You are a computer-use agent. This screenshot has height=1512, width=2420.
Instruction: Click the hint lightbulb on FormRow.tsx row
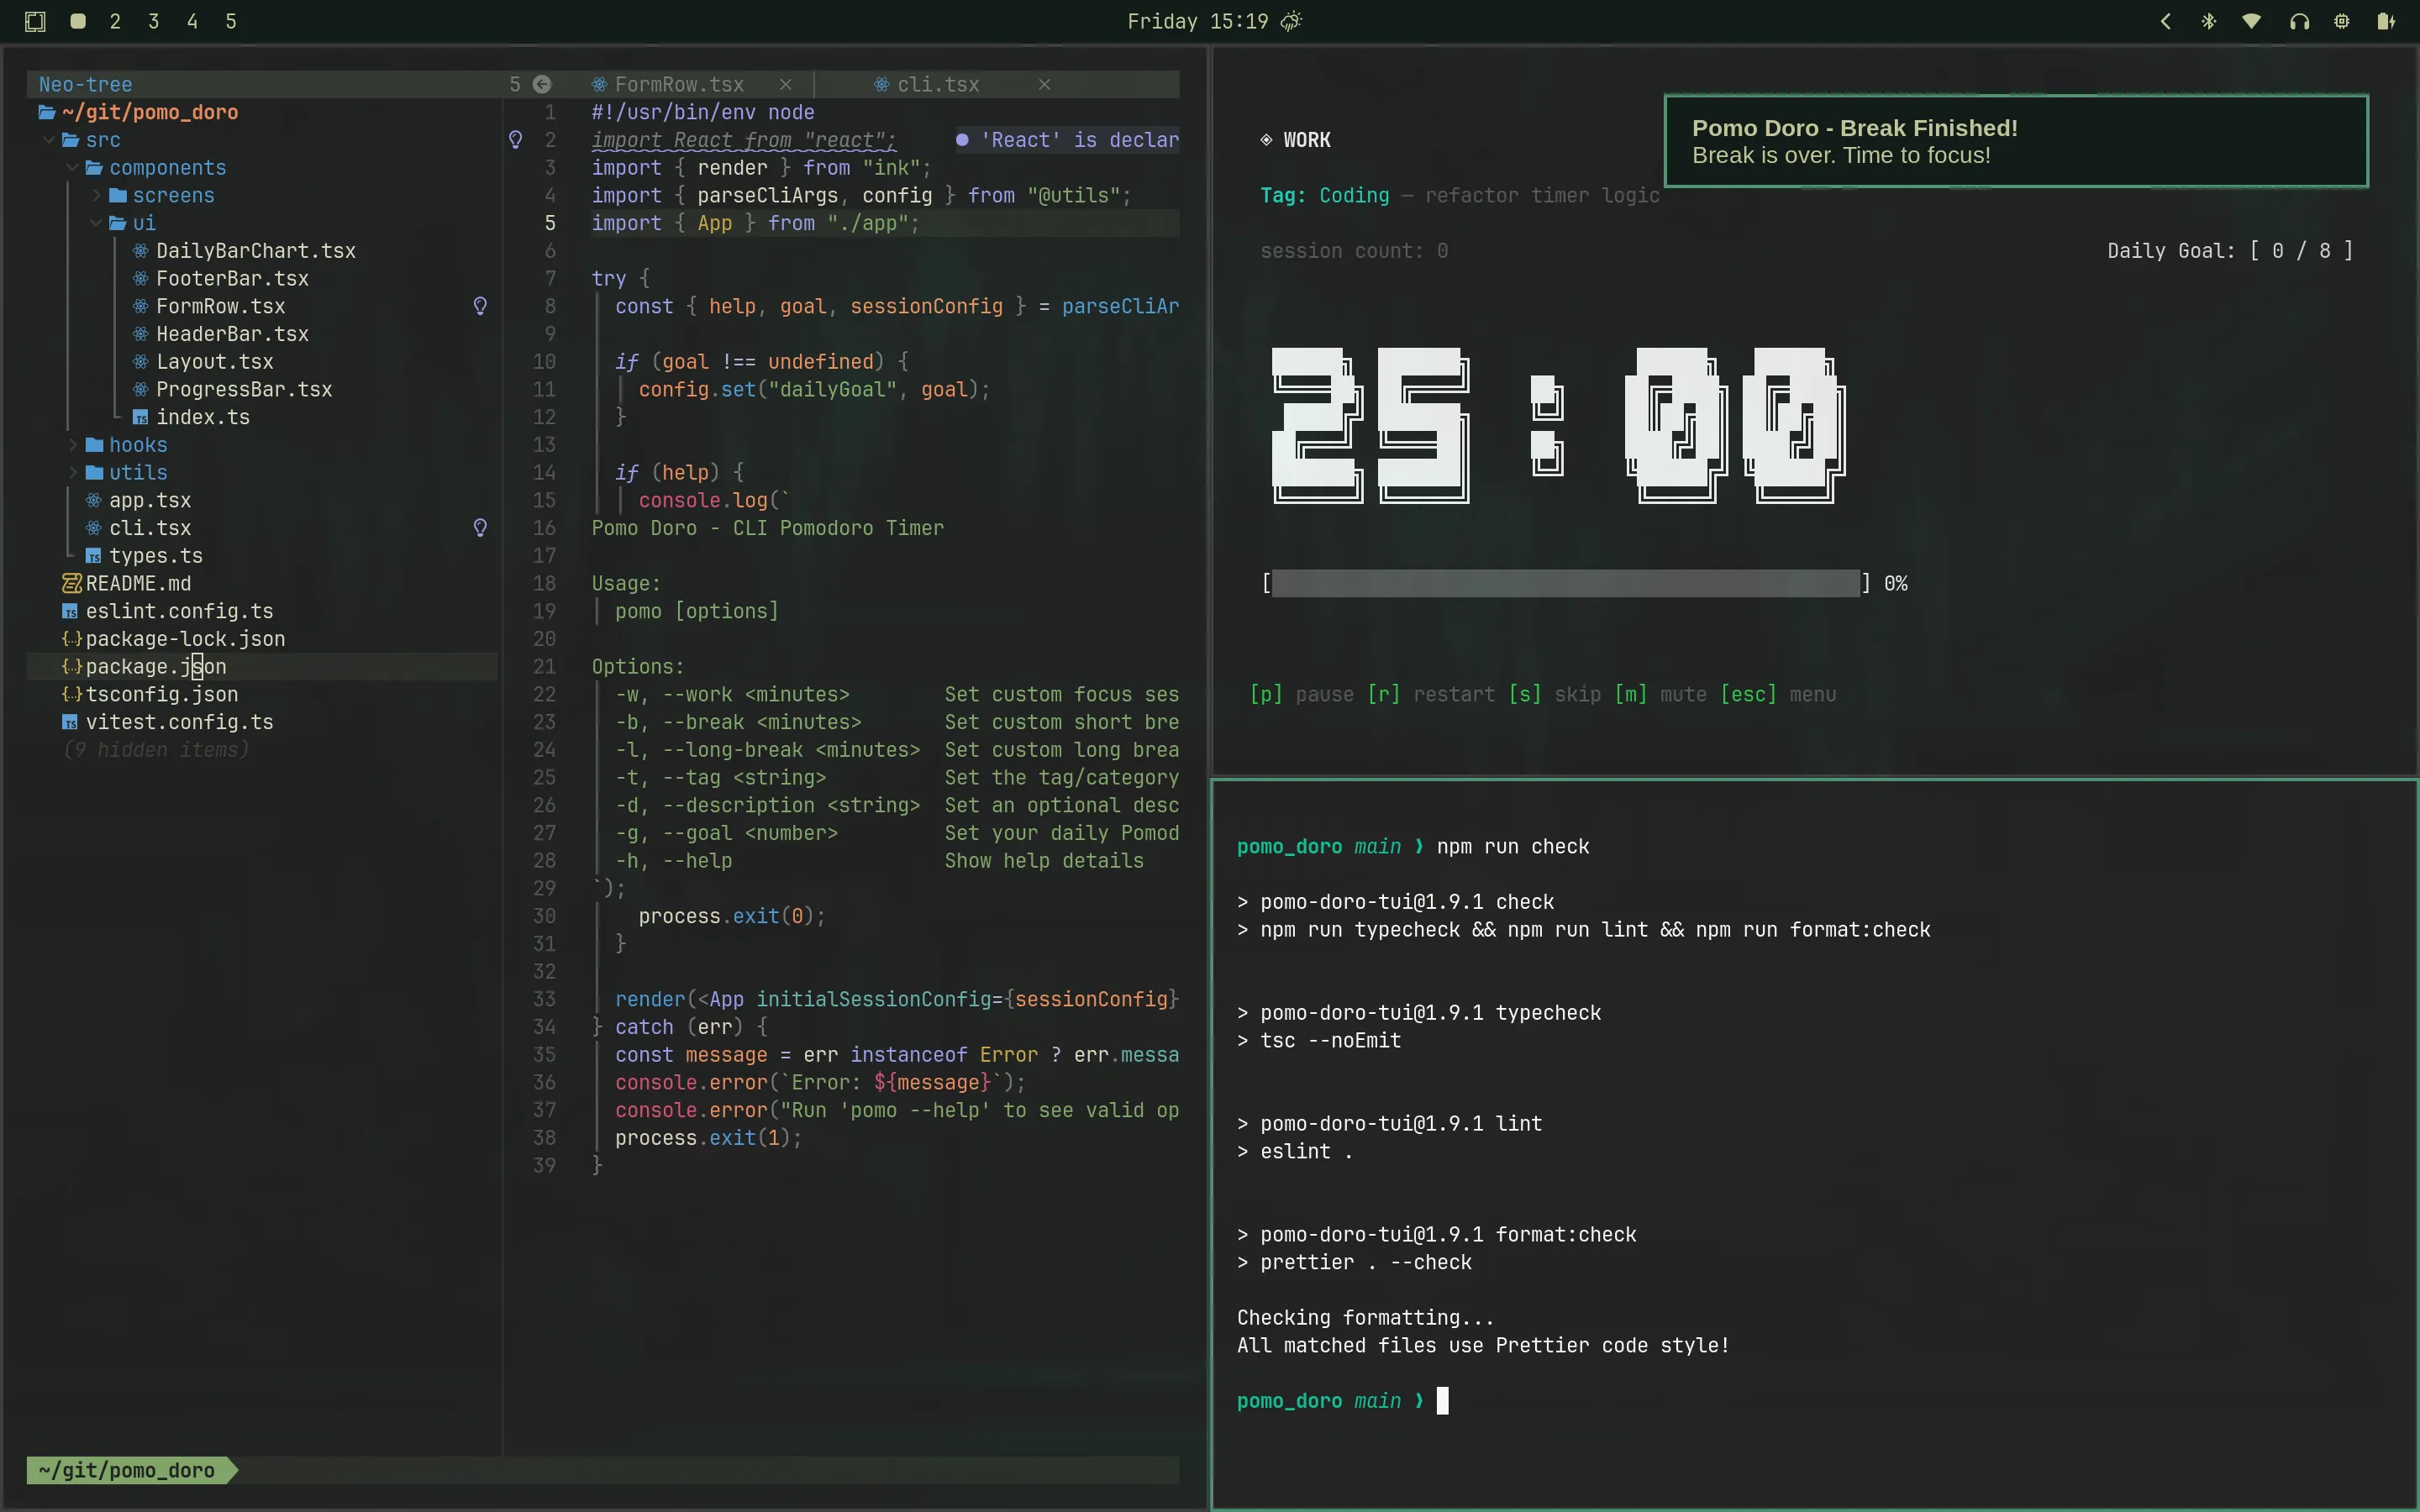tap(480, 306)
